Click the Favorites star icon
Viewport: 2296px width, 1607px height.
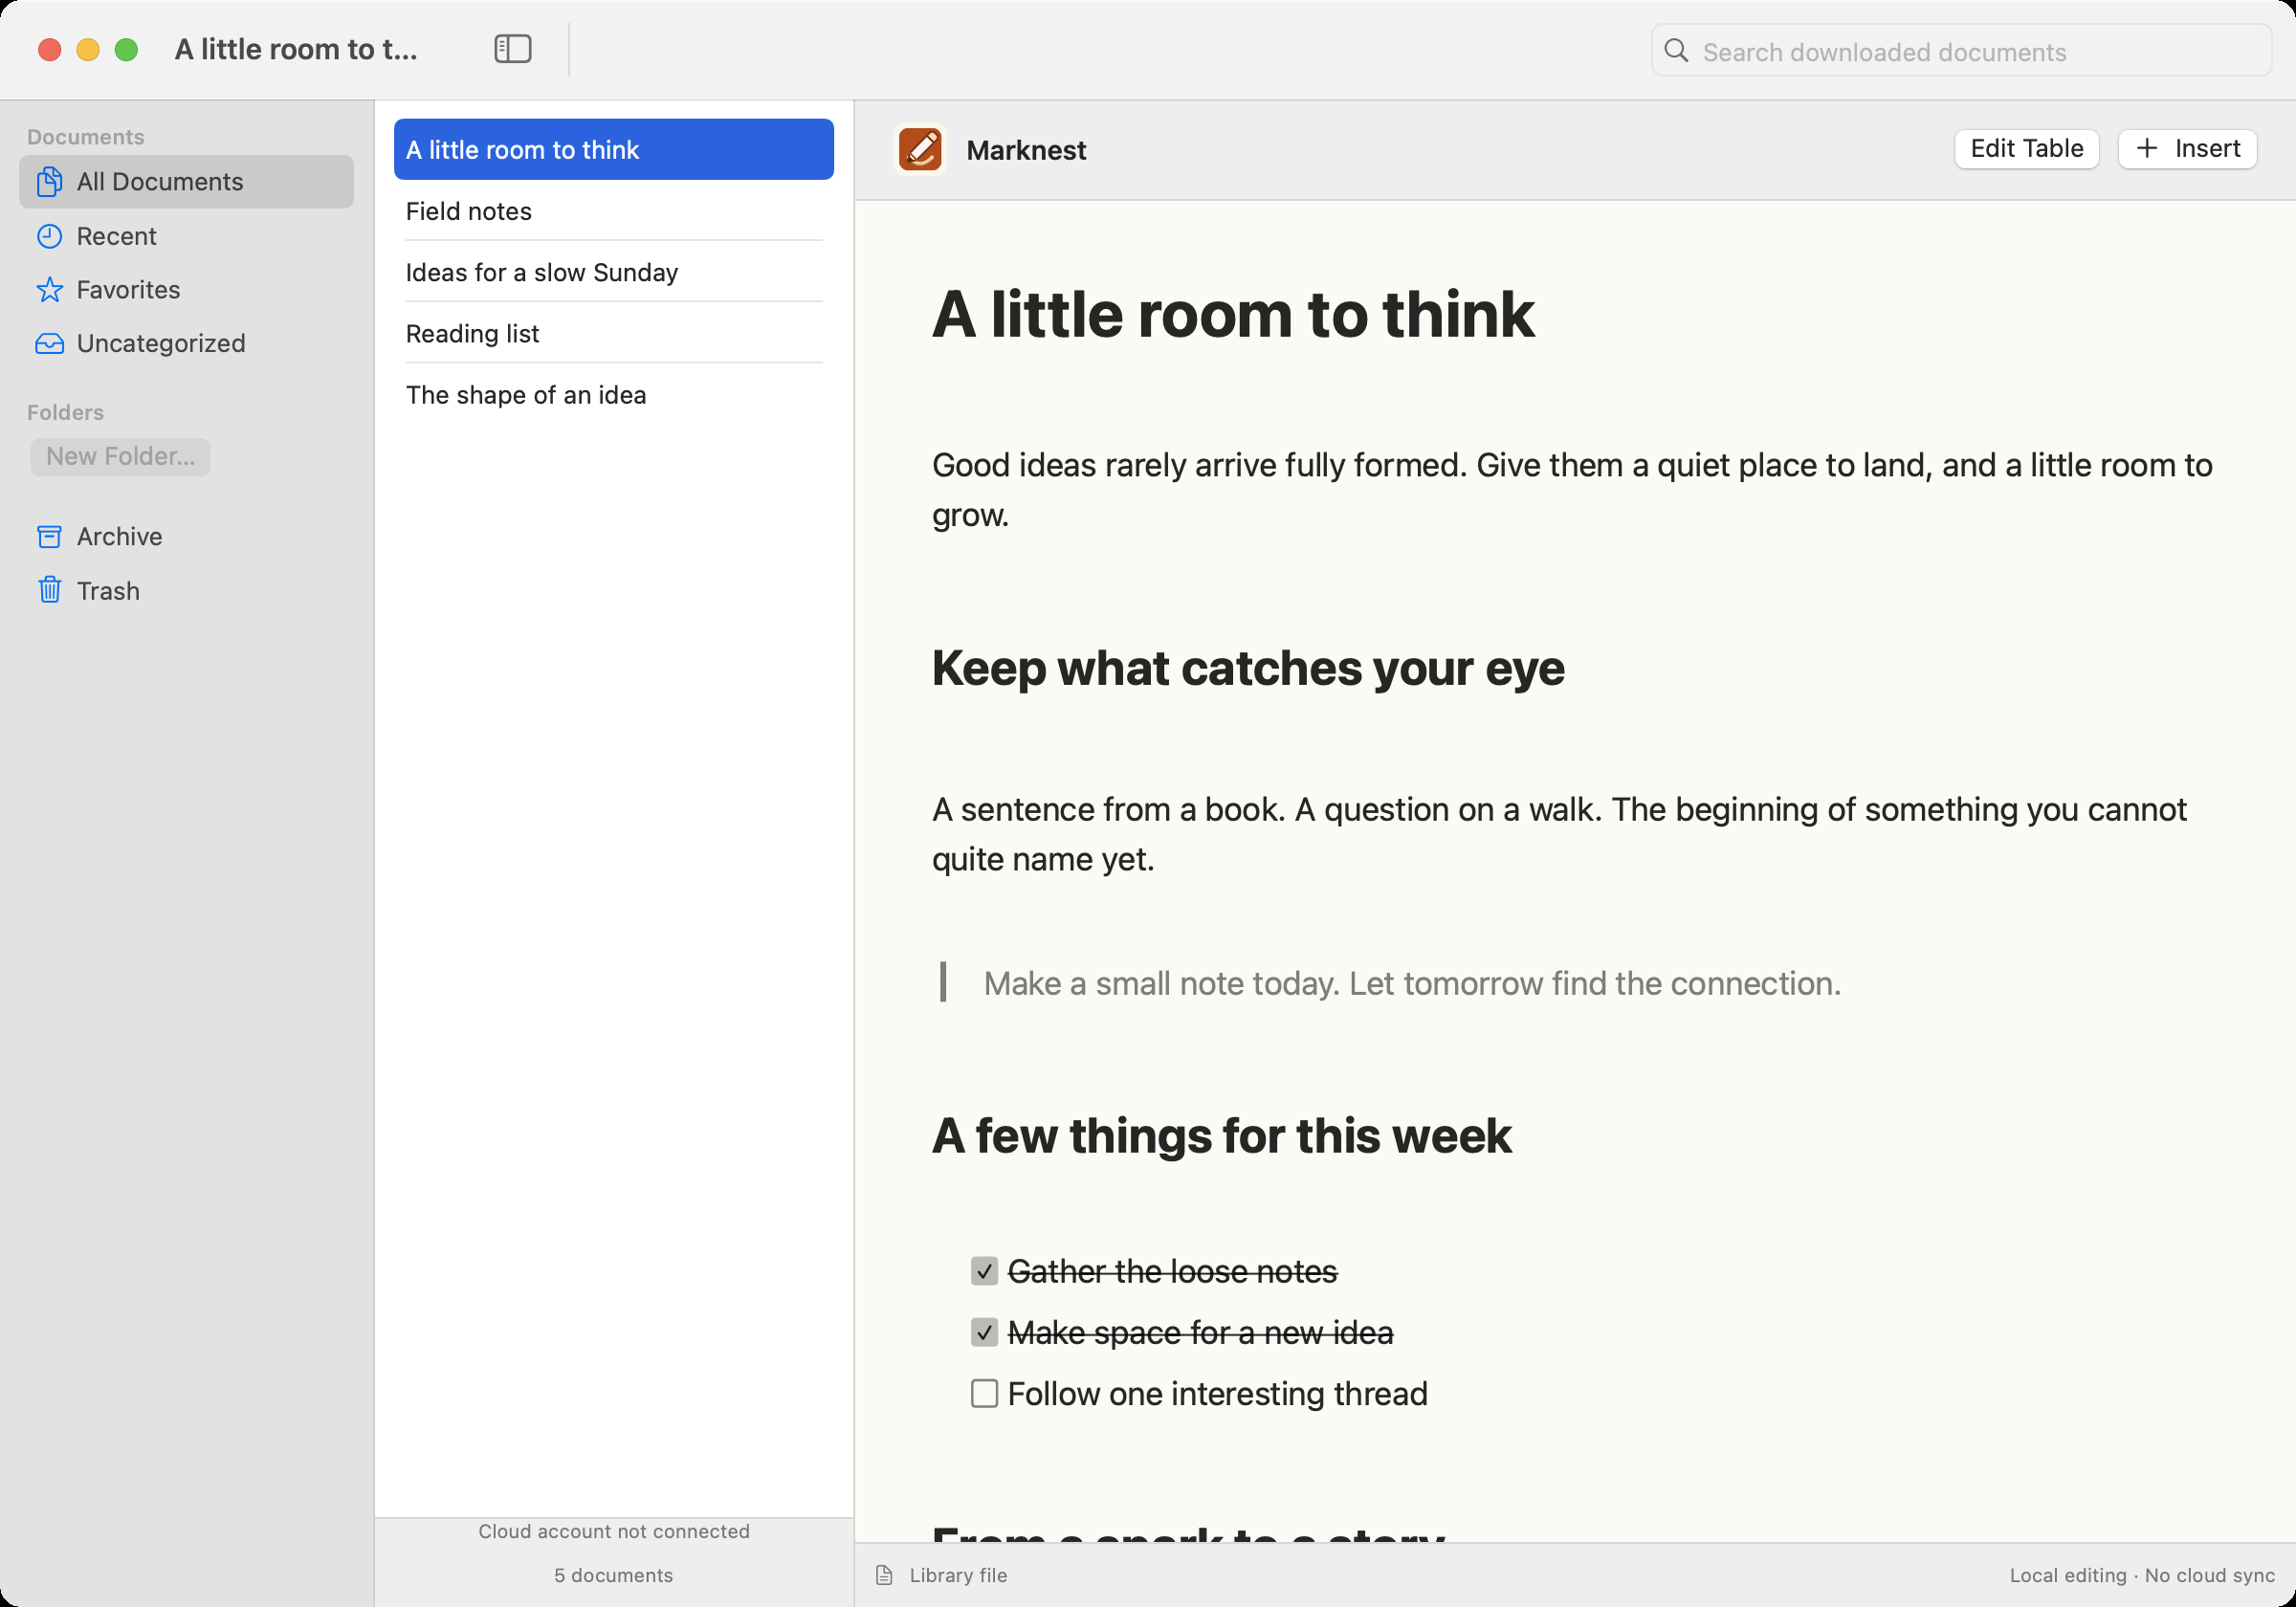[x=49, y=290]
